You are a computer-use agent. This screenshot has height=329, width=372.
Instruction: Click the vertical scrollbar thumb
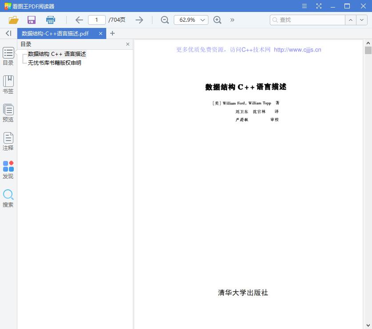(x=368, y=51)
